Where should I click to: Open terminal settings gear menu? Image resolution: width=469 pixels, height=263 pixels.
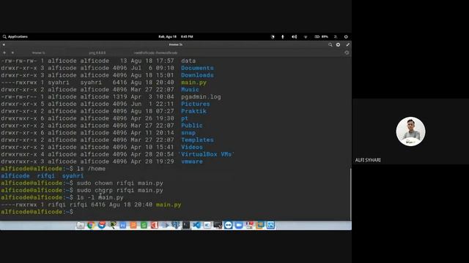point(339,45)
